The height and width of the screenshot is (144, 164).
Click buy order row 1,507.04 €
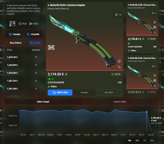tap(24, 81)
